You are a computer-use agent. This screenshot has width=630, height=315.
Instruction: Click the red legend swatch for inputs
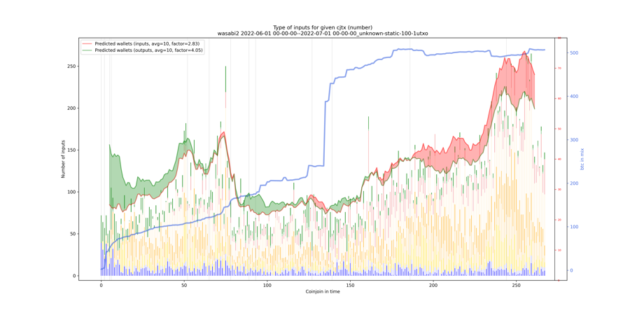pos(87,43)
